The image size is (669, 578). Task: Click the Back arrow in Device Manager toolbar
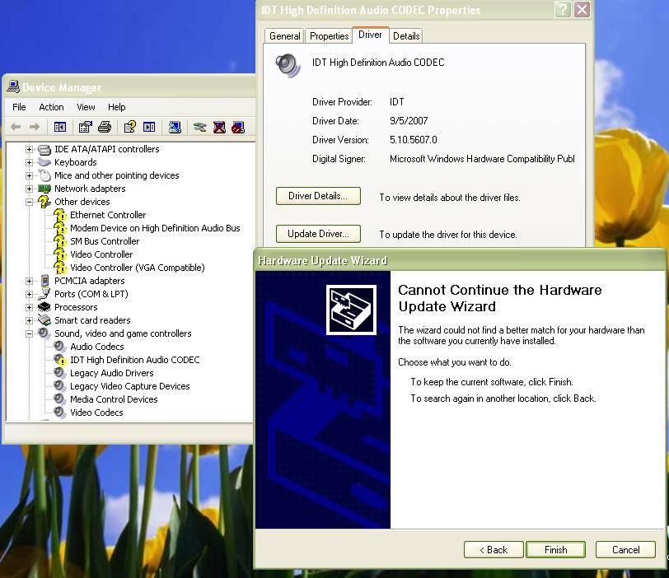pos(16,127)
